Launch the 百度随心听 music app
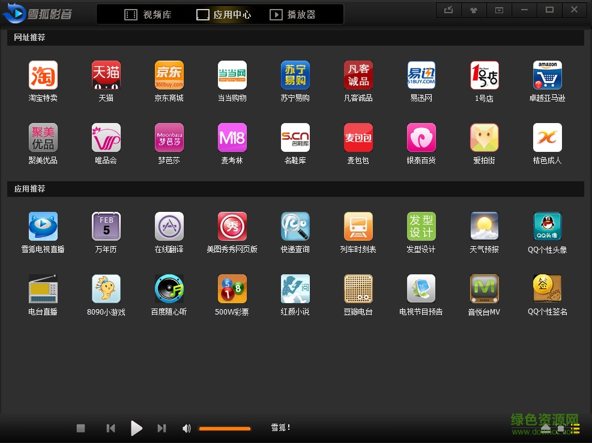Viewport: 592px width, 443px height. [x=169, y=289]
